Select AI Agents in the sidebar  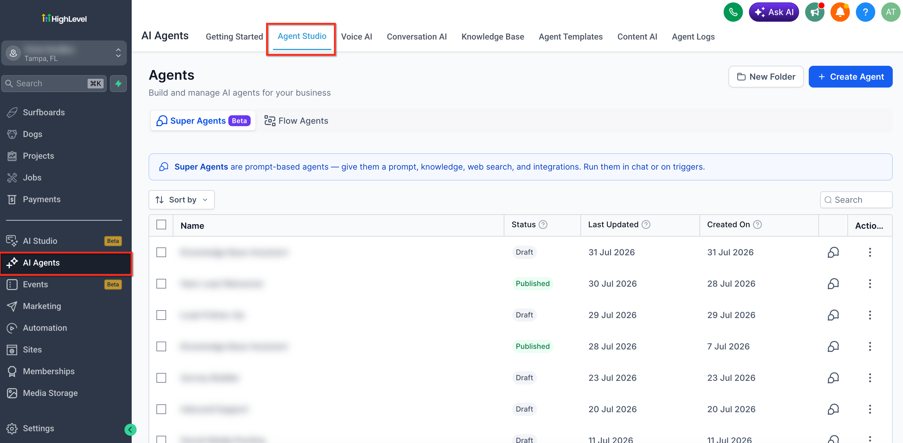[66, 263]
